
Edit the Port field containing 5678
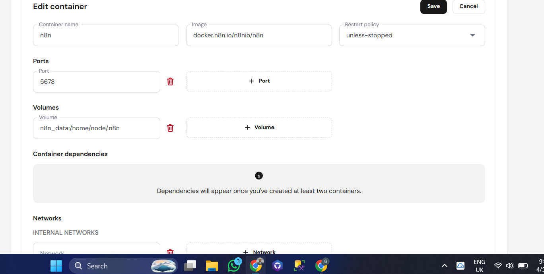coord(97,82)
